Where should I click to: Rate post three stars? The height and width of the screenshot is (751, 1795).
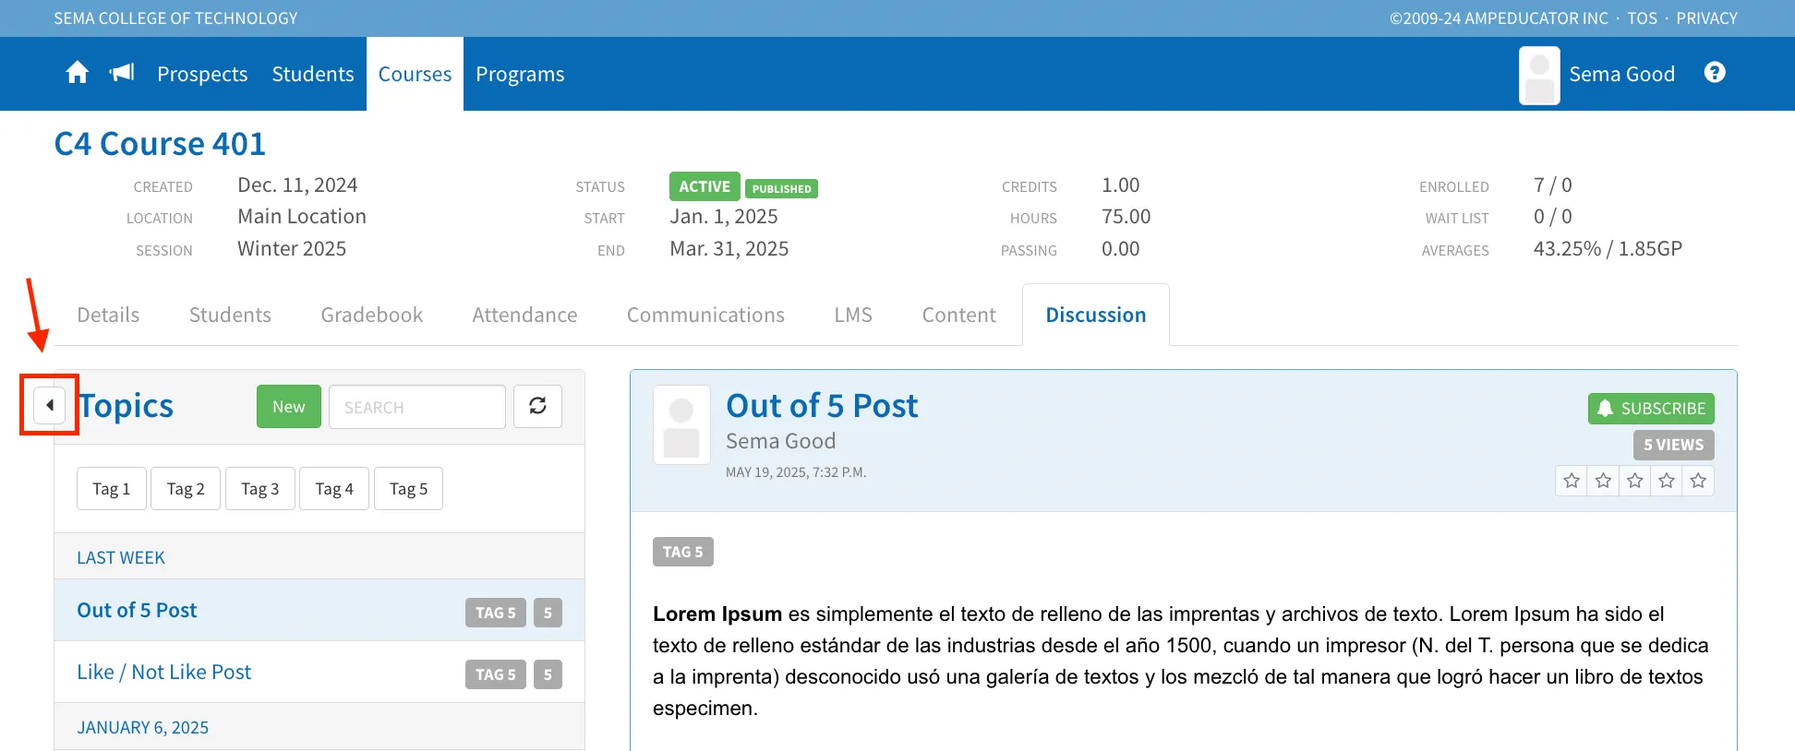pyautogui.click(x=1634, y=481)
